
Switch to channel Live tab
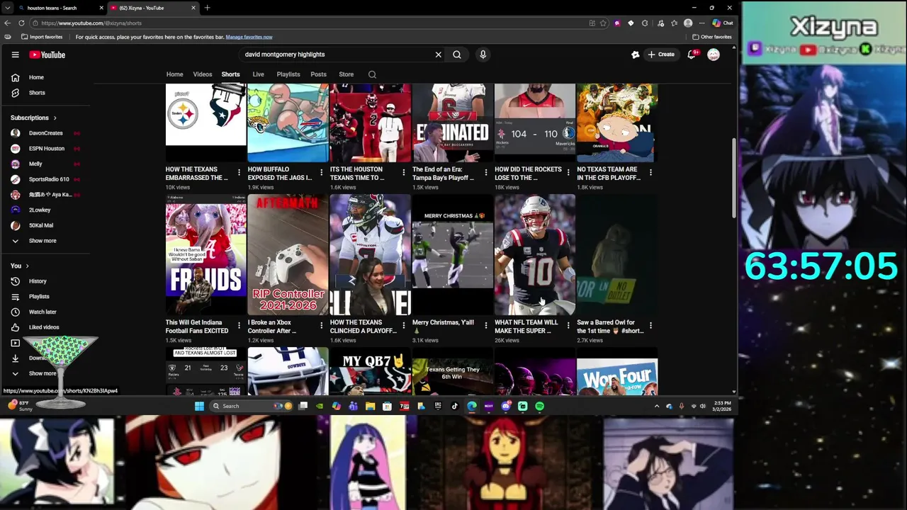click(x=258, y=74)
